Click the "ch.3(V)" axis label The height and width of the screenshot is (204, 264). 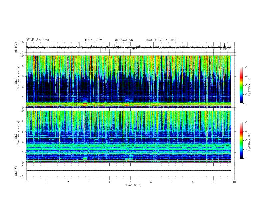[x=16, y=171]
